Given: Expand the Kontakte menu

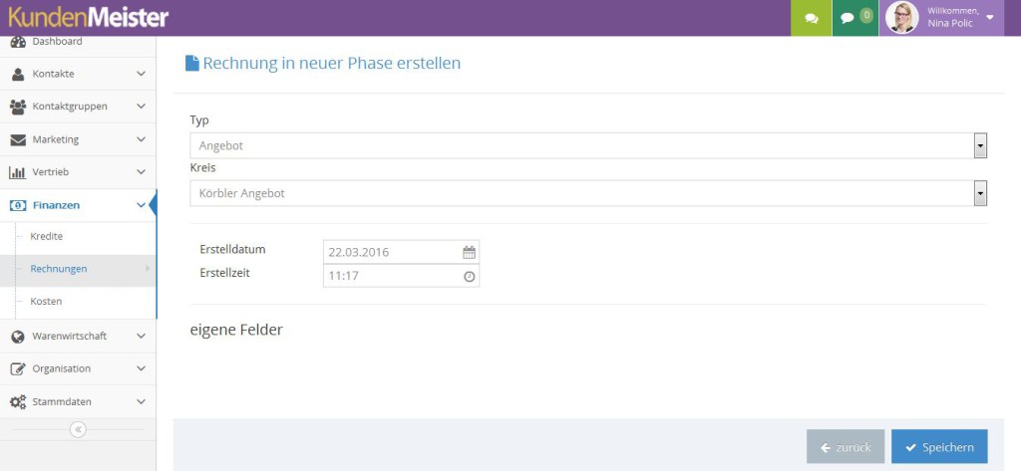Looking at the screenshot, I should [141, 74].
